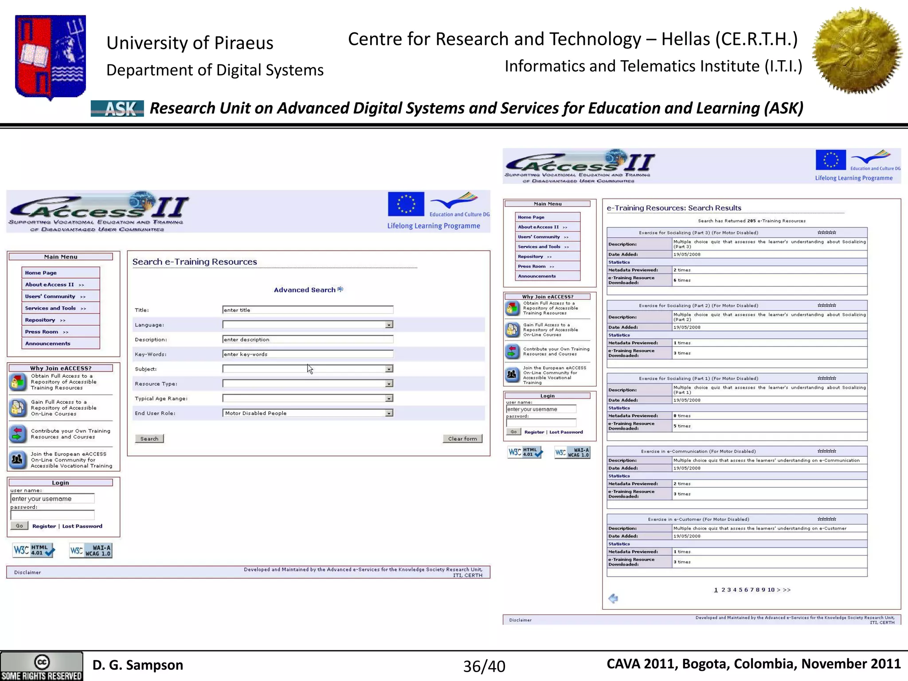
Task: Click Exercise in e-Communication result title
Action: pos(698,451)
